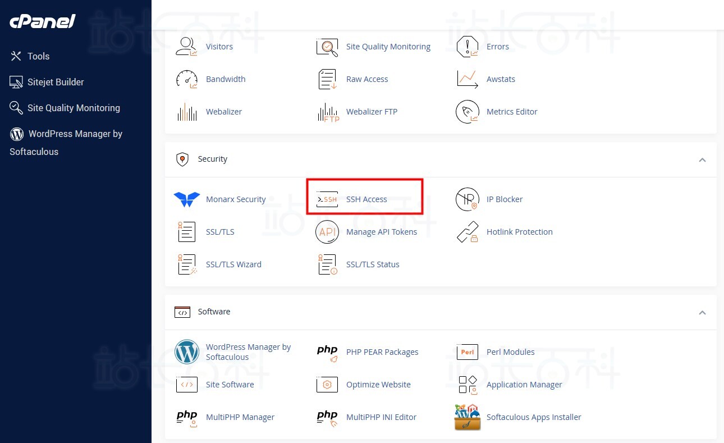Click the Perl Modules icon

[468, 352]
